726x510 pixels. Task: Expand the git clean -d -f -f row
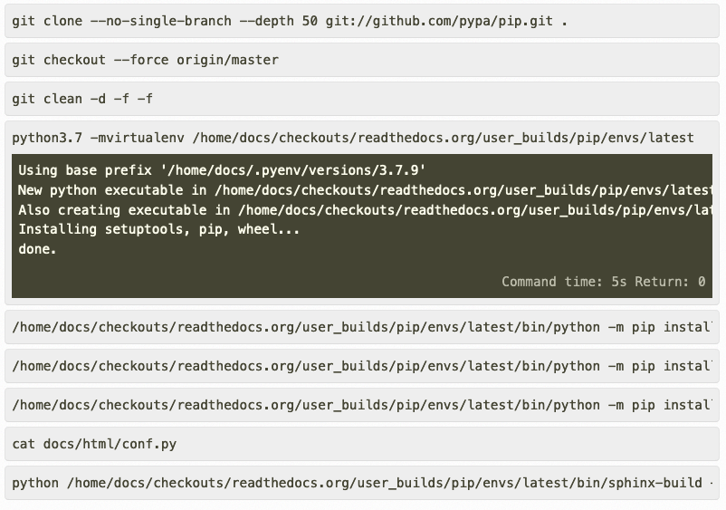[x=361, y=99]
